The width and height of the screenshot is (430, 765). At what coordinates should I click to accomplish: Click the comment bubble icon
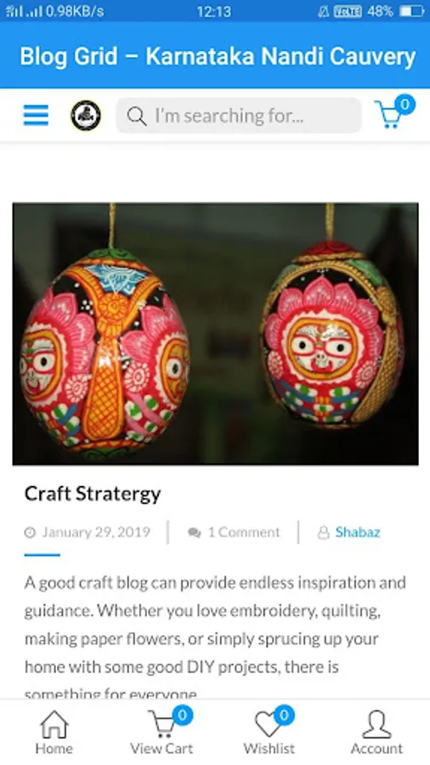[195, 532]
